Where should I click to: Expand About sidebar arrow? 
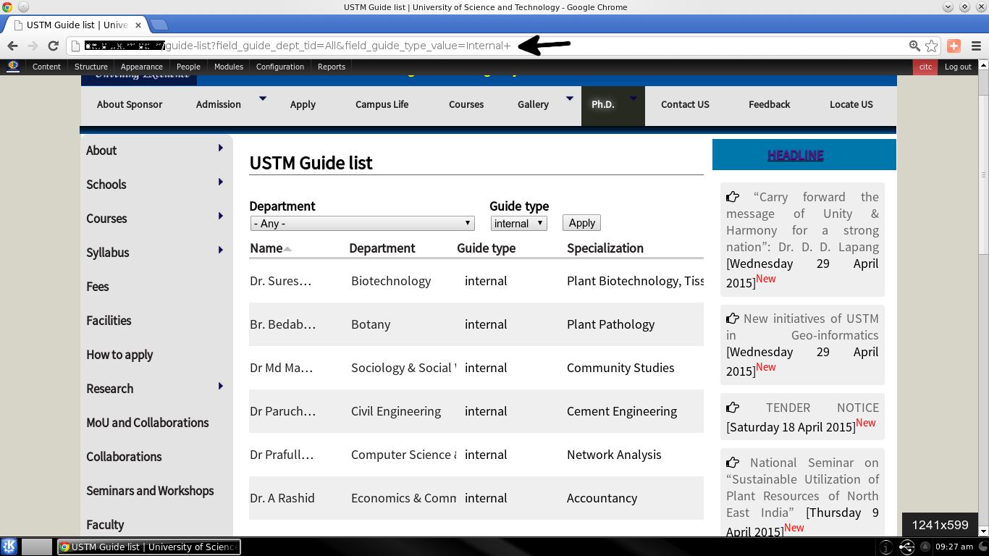(x=220, y=148)
